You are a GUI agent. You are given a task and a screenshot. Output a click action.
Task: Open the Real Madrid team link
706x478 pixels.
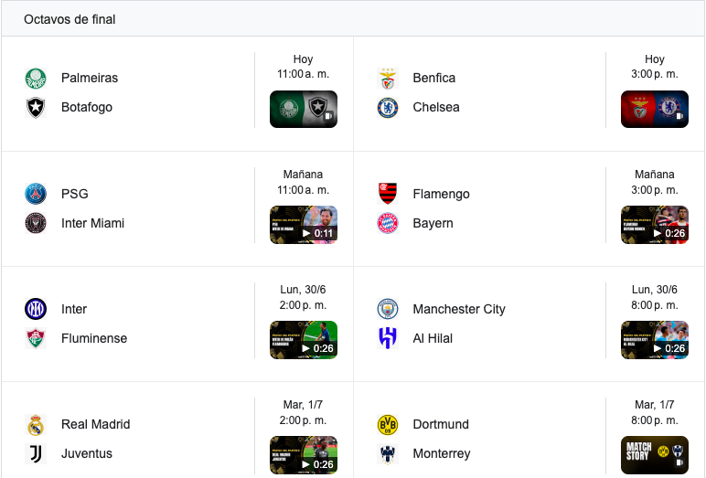(x=96, y=424)
